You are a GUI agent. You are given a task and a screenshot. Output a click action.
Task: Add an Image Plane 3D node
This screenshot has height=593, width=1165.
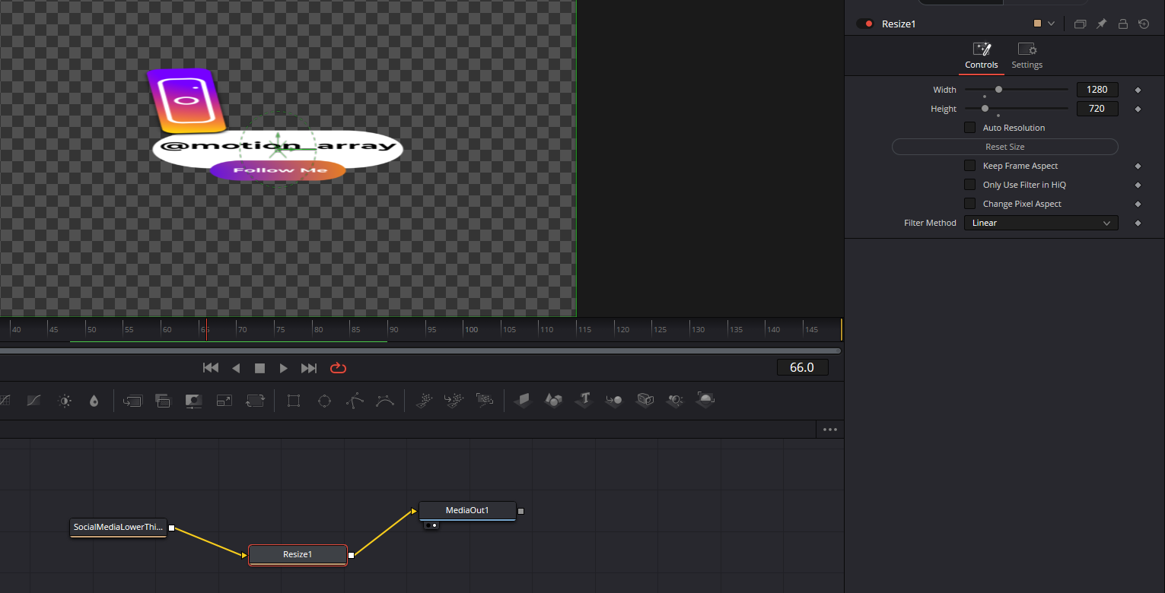(523, 400)
